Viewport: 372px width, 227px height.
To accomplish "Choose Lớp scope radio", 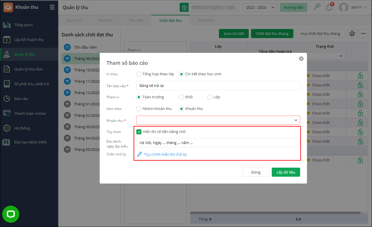I will (210, 97).
